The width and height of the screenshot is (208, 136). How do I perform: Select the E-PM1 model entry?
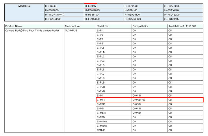(x=114, y=87)
